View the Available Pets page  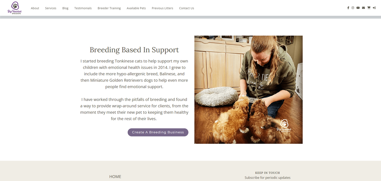[136, 8]
